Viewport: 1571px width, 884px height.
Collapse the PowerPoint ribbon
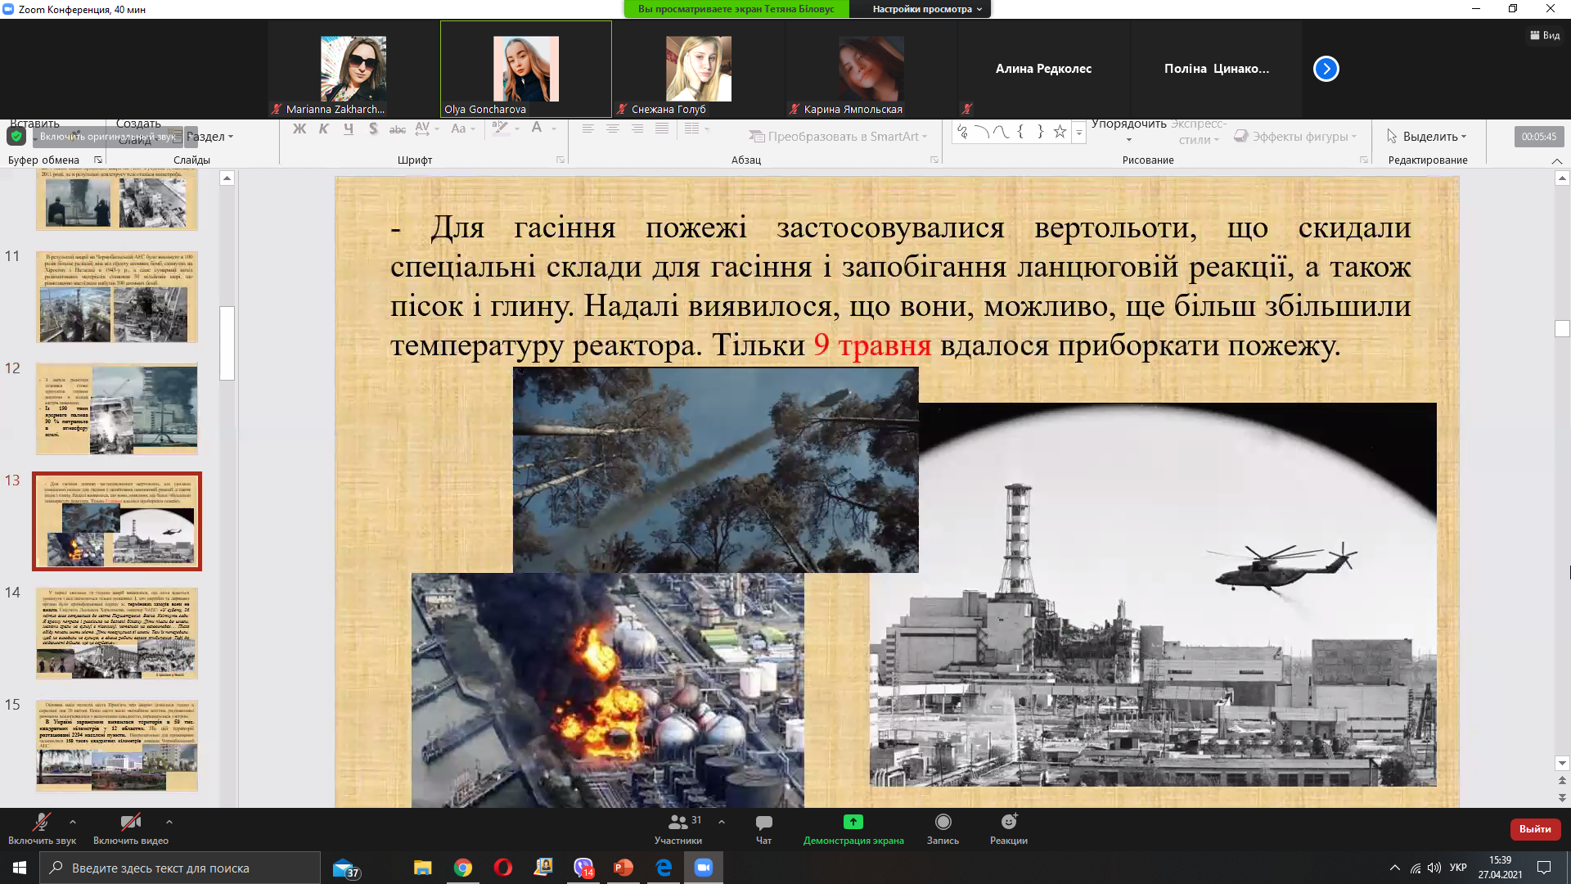[1557, 160]
